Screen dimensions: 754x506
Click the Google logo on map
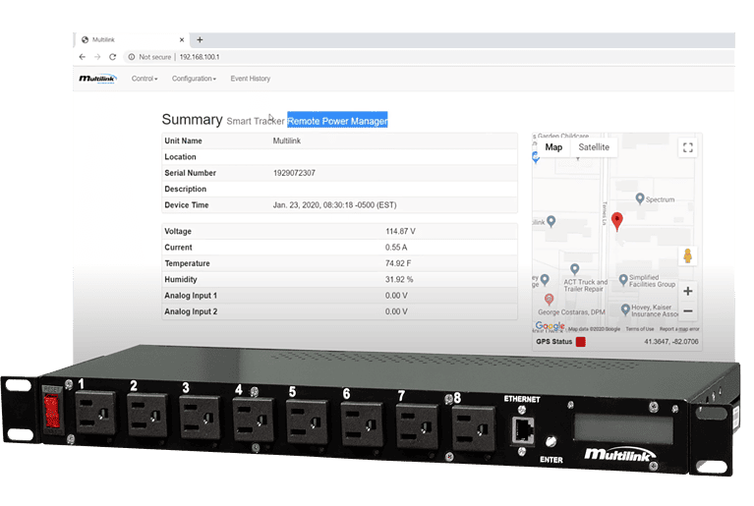coord(551,327)
